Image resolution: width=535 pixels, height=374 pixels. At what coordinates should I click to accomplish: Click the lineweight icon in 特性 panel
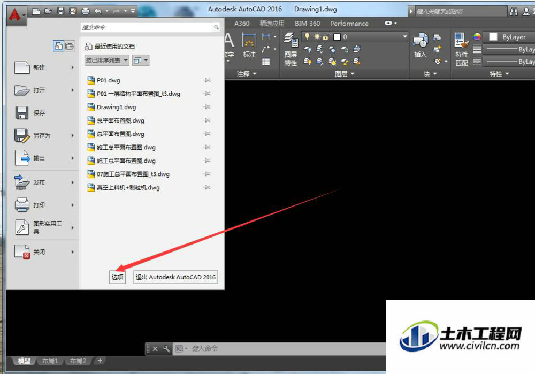coord(477,49)
